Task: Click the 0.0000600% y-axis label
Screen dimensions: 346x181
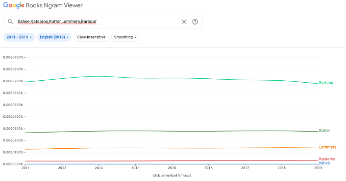Action: pos(13,93)
